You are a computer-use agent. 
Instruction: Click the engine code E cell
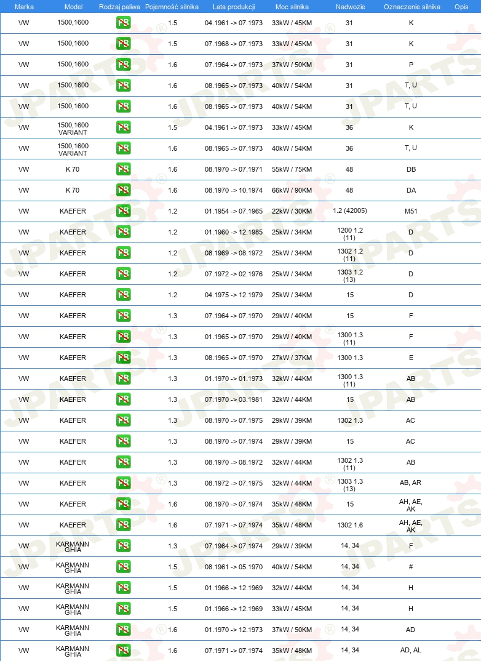[x=411, y=358]
